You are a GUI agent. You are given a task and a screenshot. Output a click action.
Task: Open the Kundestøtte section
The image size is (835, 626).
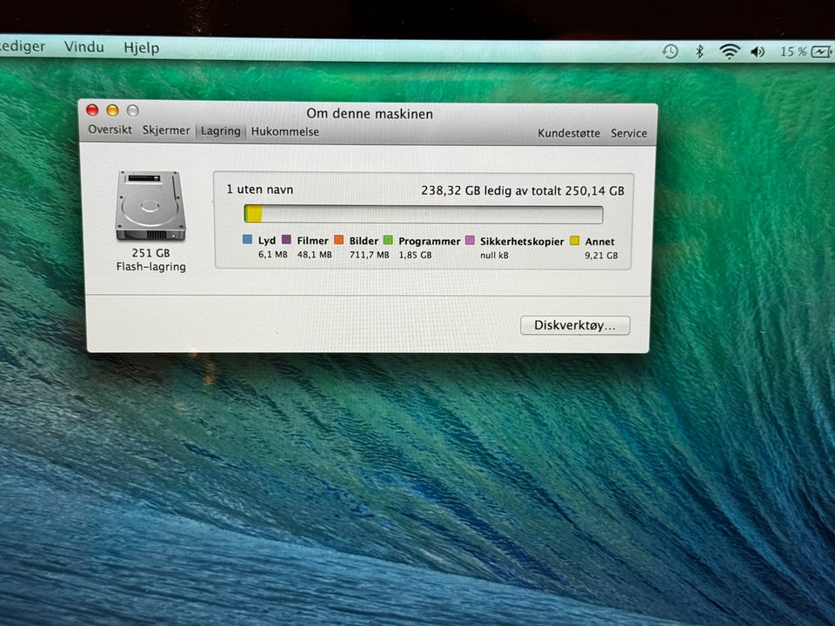point(569,133)
